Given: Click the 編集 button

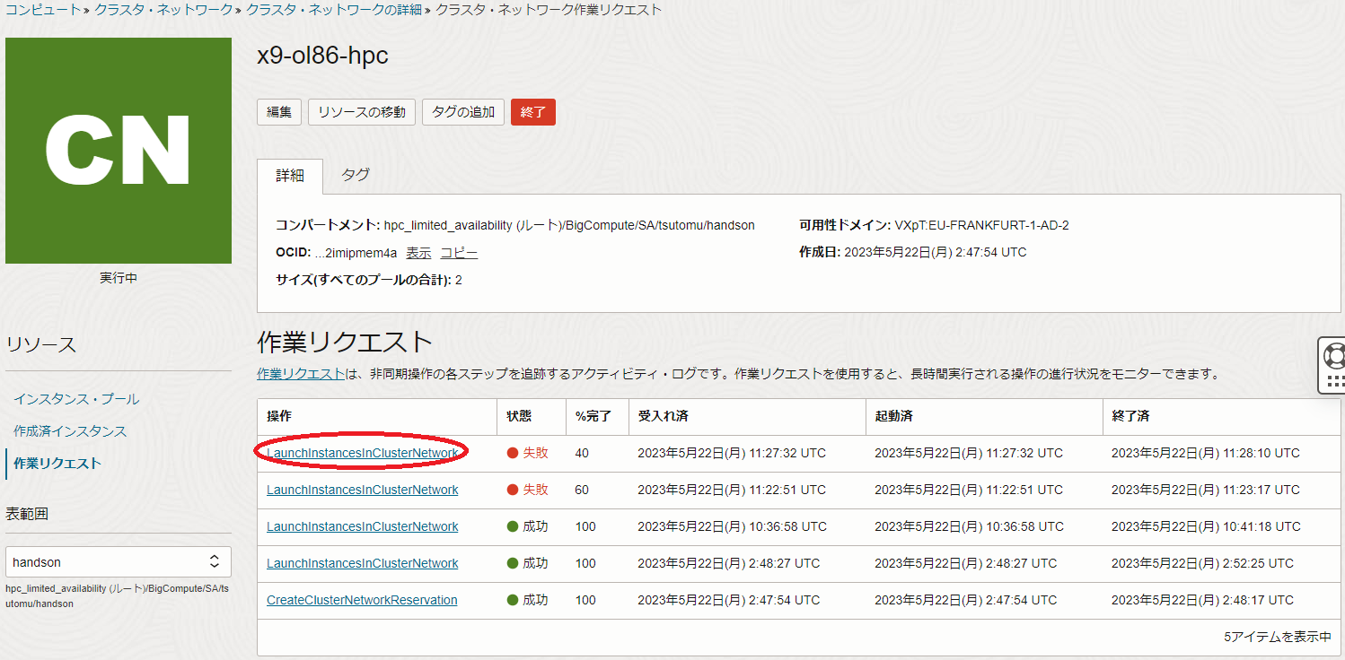Looking at the screenshot, I should (279, 112).
